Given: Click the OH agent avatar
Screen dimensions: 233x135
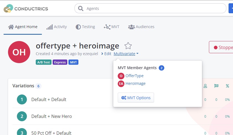Looking at the screenshot, I should 19,52.
